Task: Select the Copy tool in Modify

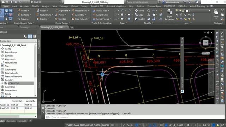Action: click(139, 15)
